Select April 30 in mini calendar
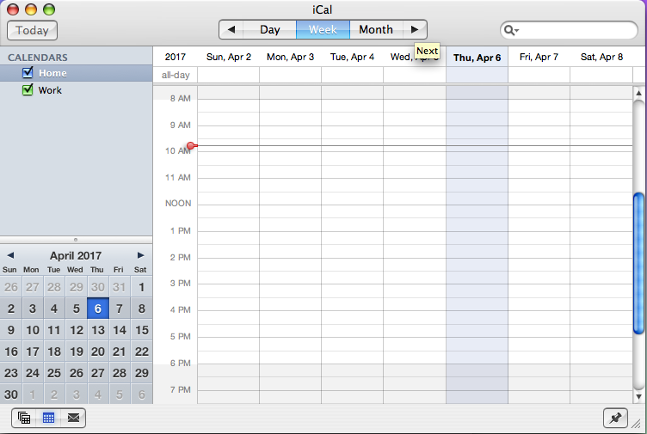This screenshot has width=647, height=434. coord(11,394)
